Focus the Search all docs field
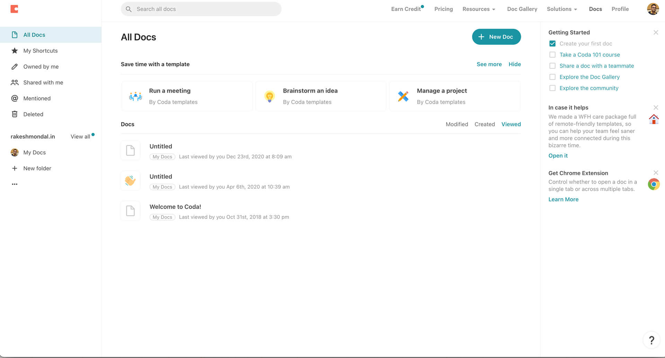665x358 pixels. point(201,9)
